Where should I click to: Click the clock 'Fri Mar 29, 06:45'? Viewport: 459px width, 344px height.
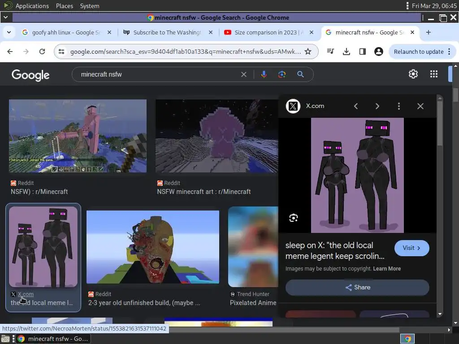(434, 6)
